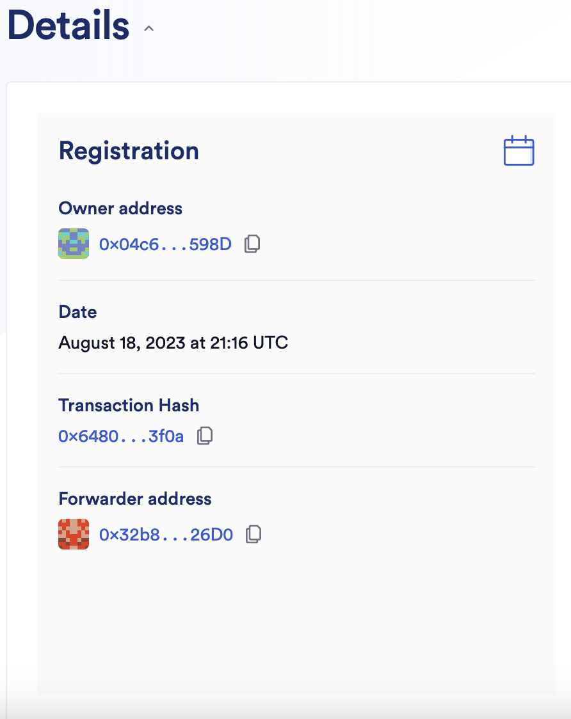Click the Transaction Hash label

tap(129, 406)
